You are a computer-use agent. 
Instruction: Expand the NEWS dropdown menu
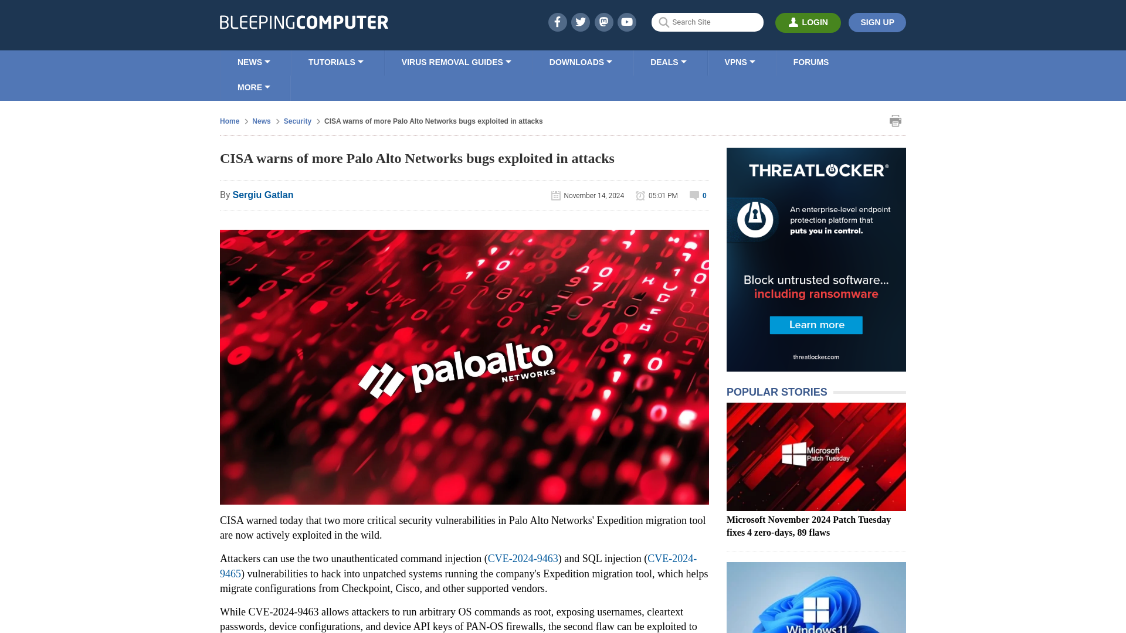click(x=254, y=62)
